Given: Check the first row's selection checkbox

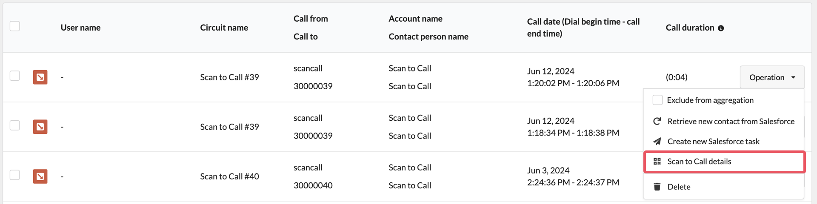Looking at the screenshot, I should point(15,76).
